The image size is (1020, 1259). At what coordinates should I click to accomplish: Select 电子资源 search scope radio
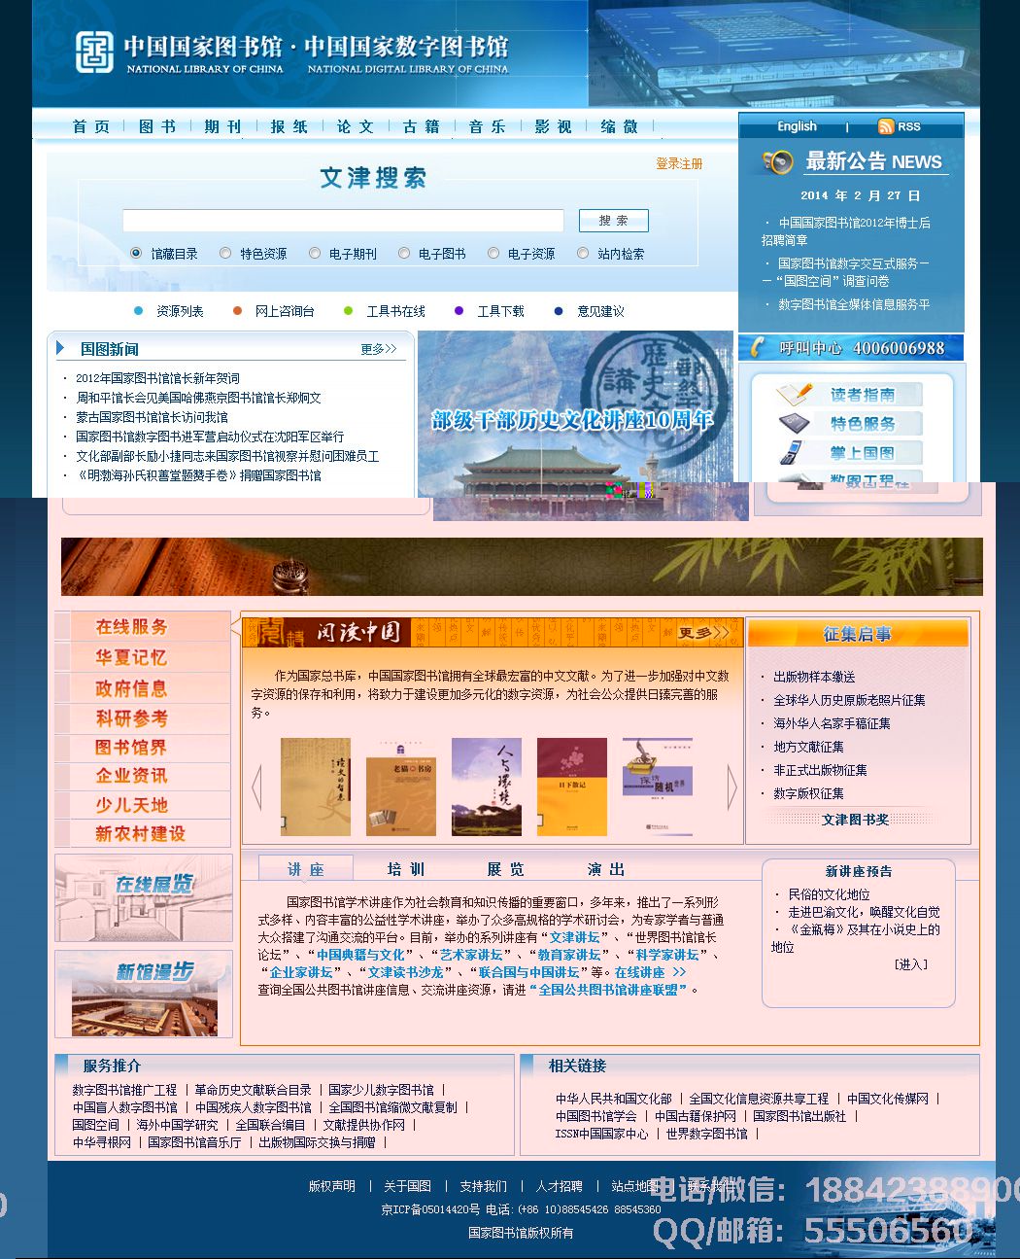click(493, 253)
